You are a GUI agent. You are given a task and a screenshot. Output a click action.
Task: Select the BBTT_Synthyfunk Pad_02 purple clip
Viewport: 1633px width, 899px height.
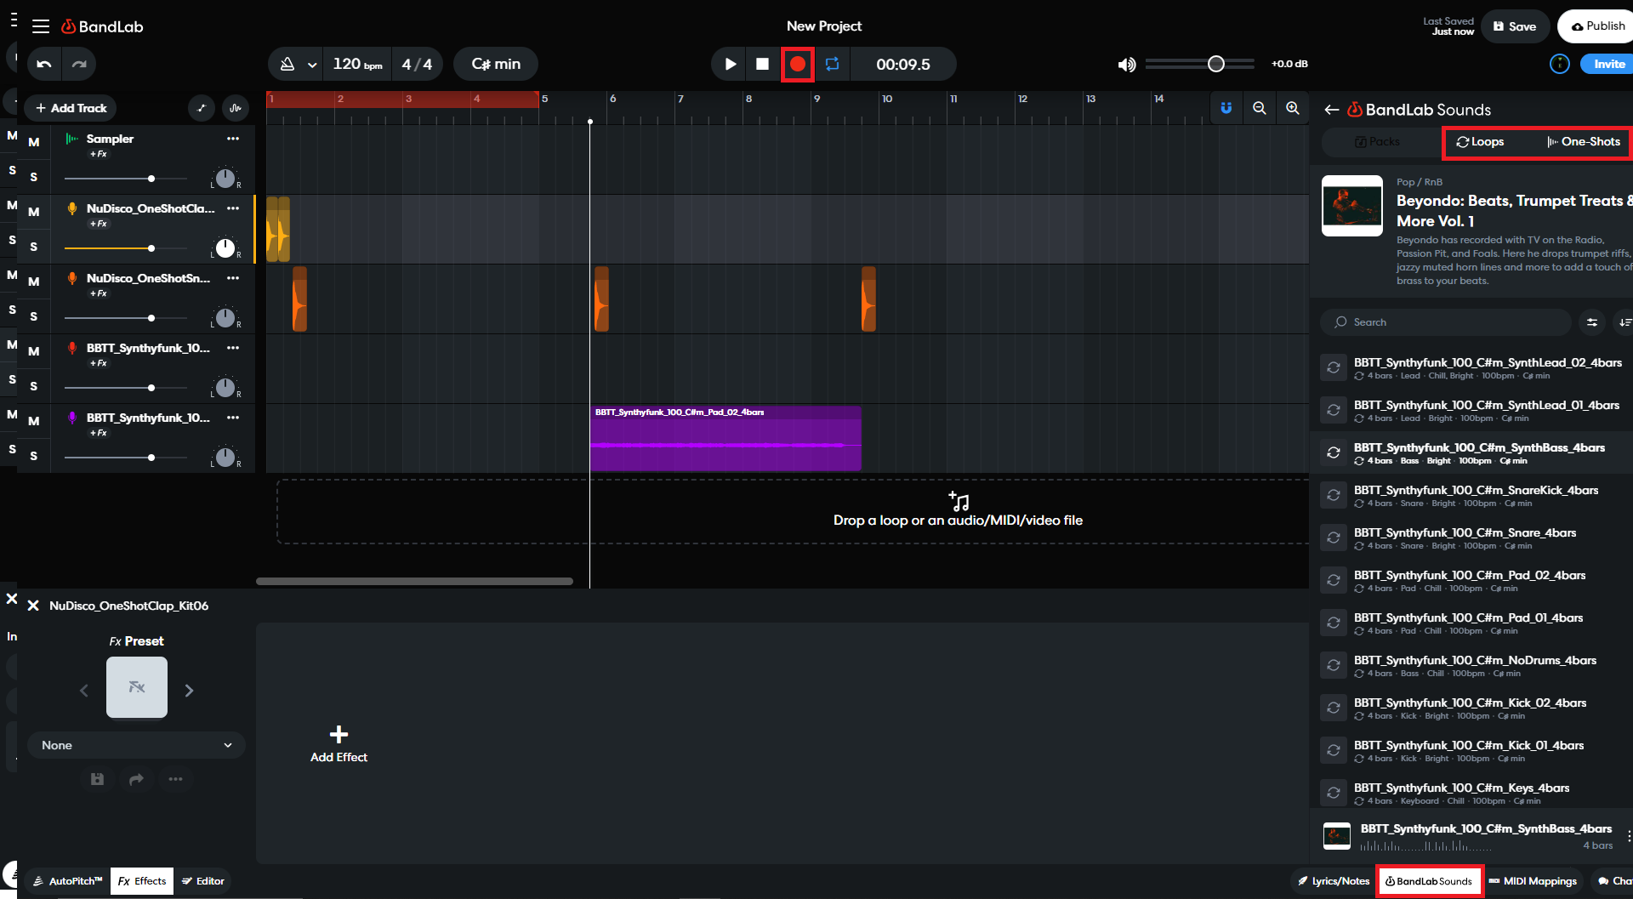click(725, 438)
